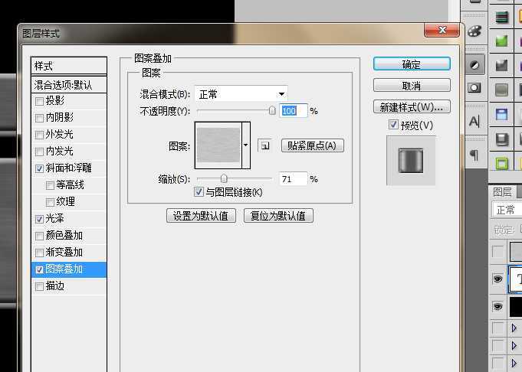Apply the green-black striped style preset
Image resolution: width=522 pixels, height=372 pixels.
pos(502,17)
